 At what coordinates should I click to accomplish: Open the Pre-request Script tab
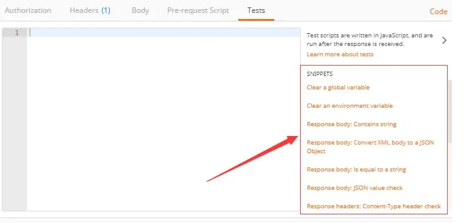click(198, 10)
